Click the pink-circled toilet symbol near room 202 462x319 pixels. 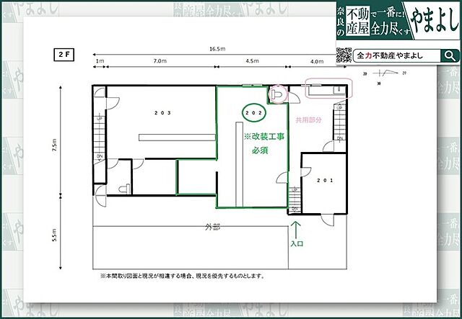[279, 94]
